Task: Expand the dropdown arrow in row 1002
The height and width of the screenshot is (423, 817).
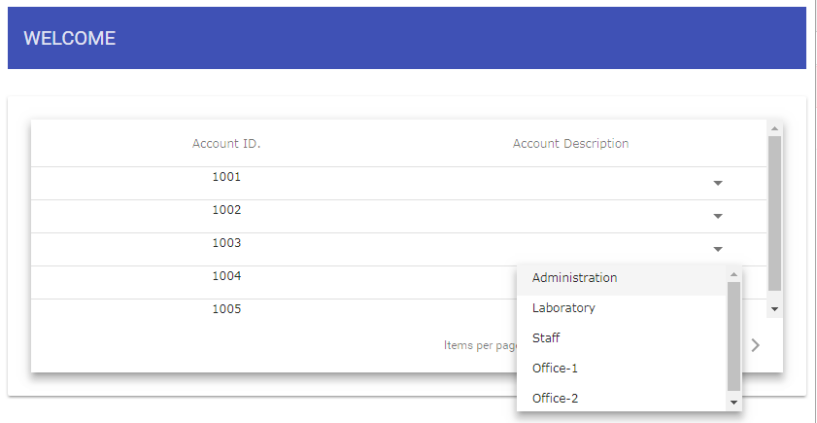Action: pyautogui.click(x=718, y=216)
